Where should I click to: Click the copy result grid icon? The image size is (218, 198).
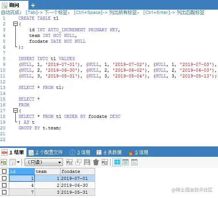click(x=13, y=162)
